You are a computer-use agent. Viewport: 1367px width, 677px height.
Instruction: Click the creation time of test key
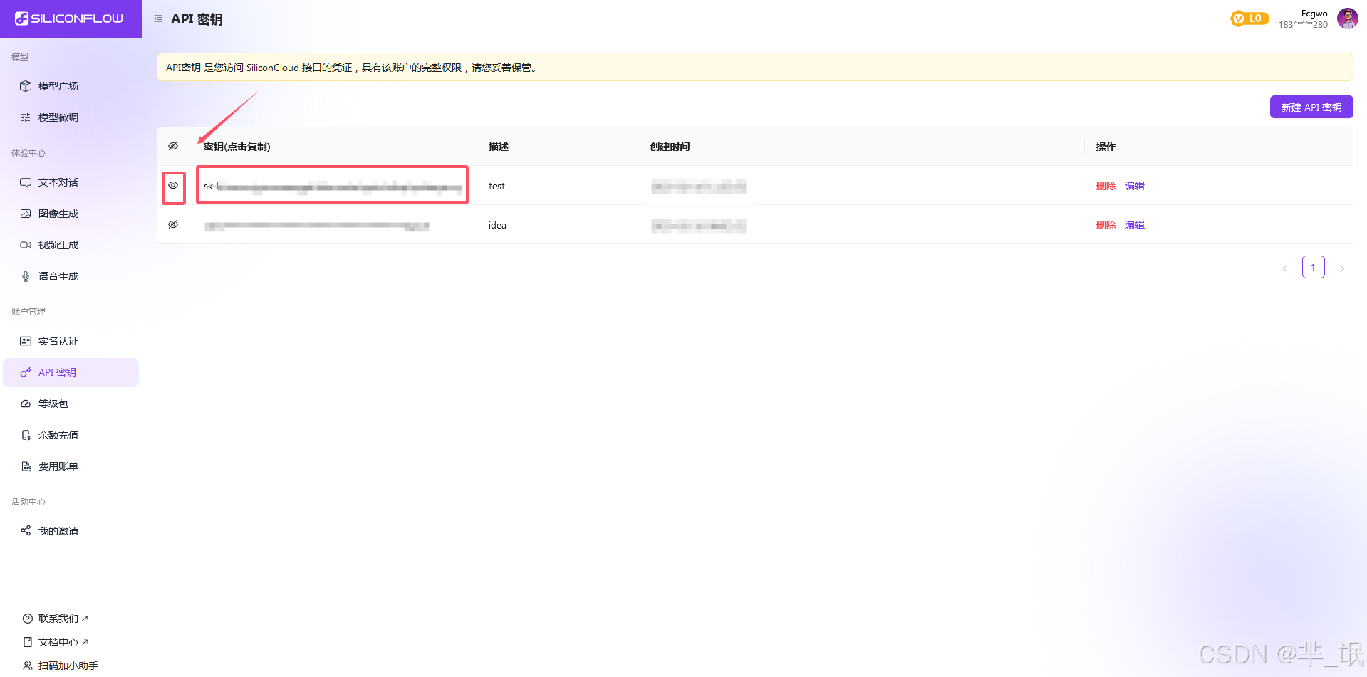click(698, 187)
